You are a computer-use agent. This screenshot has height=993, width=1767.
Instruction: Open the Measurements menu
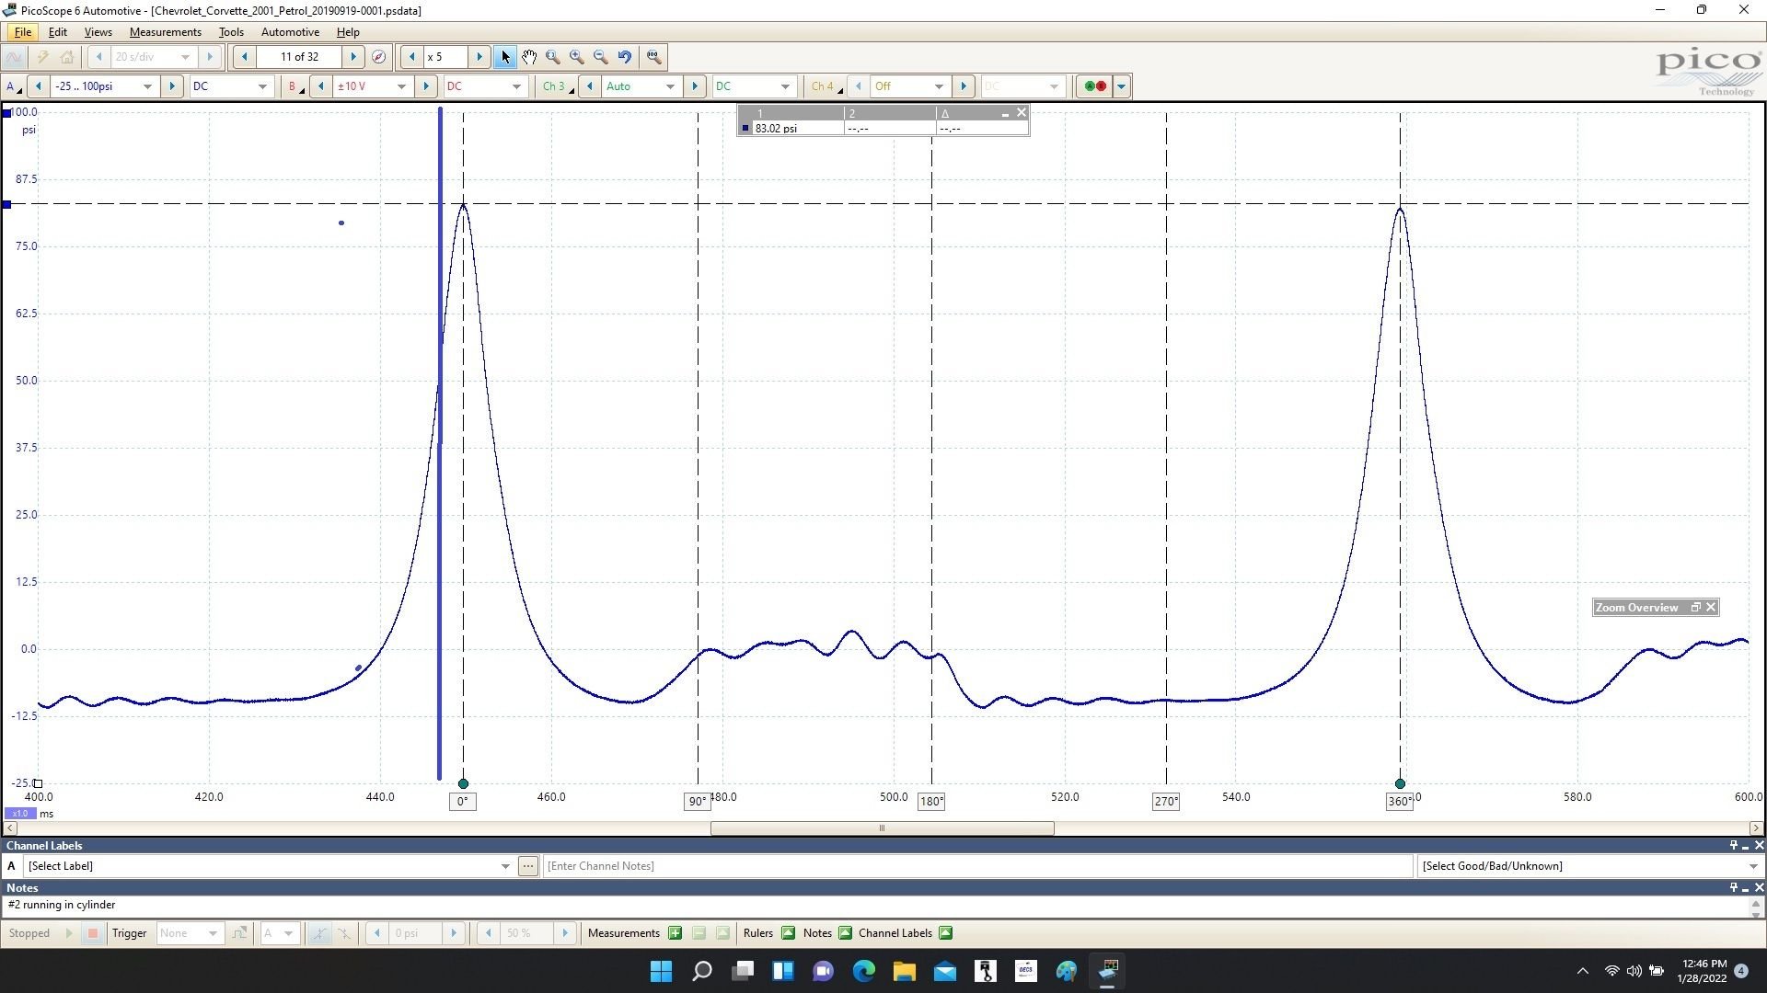(165, 32)
